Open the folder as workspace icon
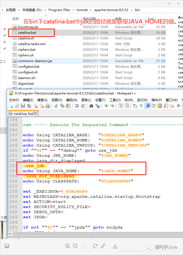This screenshot has width=183, height=255. (172, 106)
